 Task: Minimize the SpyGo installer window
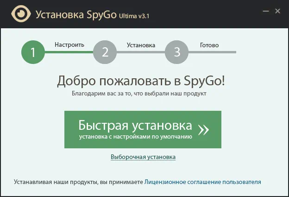[266, 11]
